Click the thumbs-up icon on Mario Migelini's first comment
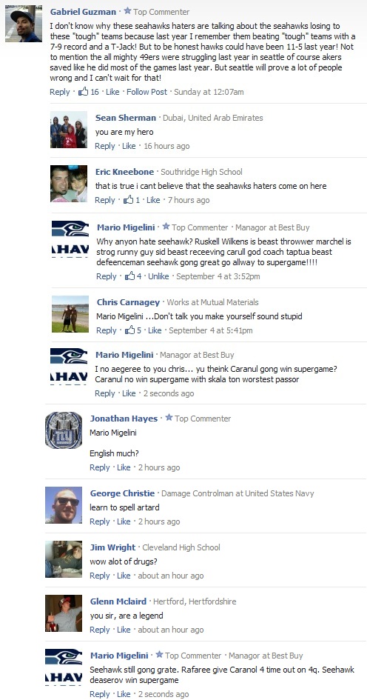Image resolution: width=367 pixels, height=700 pixels. pos(129,276)
